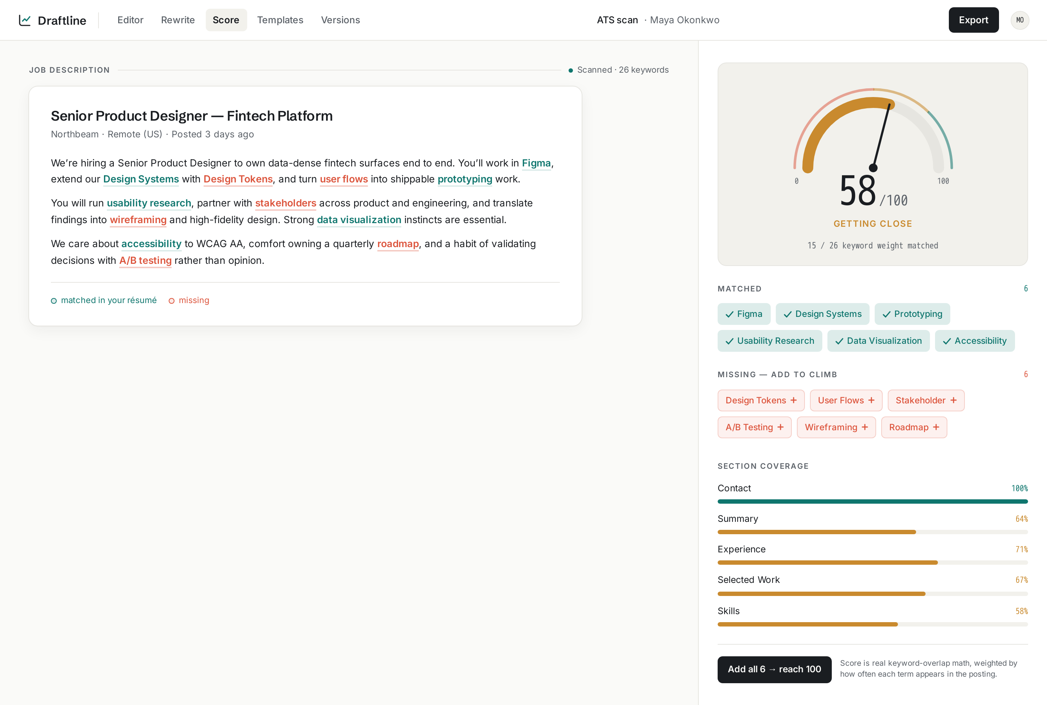This screenshot has width=1047, height=705.
Task: Toggle the matched Prototyping keyword chip
Action: pos(912,314)
